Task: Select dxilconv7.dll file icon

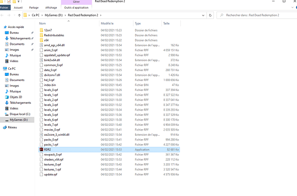Action: (x=41, y=75)
